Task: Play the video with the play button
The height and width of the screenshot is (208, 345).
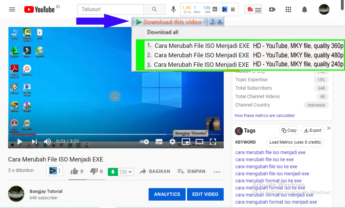Action: click(20, 142)
